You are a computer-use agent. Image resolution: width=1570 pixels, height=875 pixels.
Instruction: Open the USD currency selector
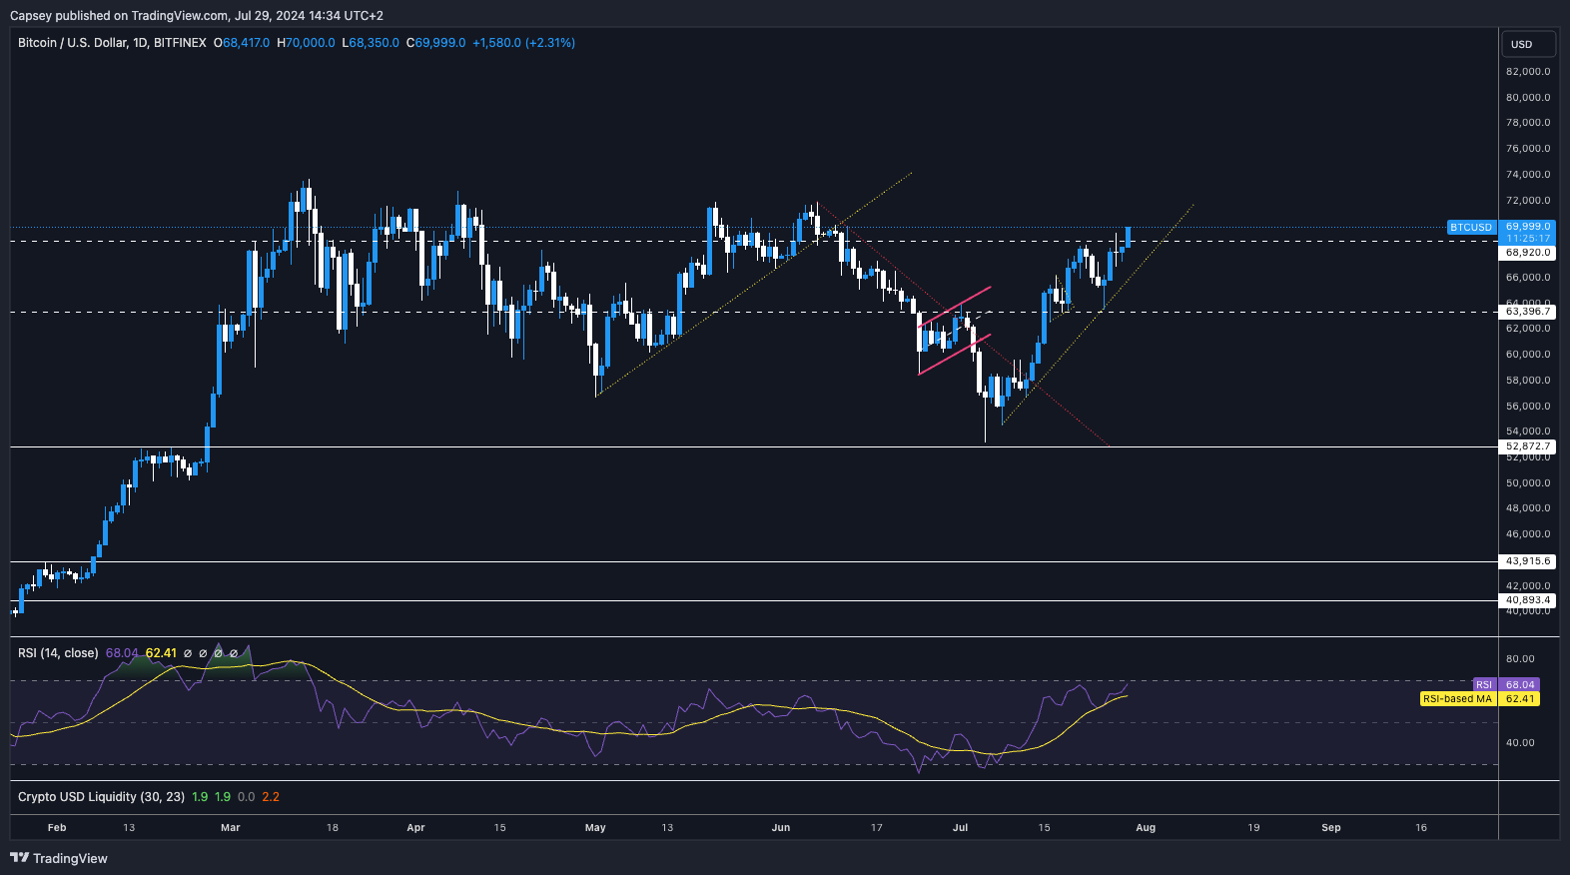tap(1528, 44)
